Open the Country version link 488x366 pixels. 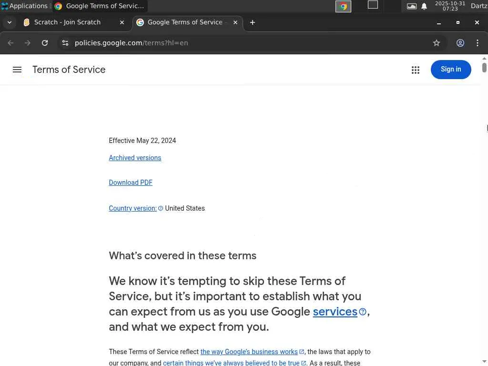pyautogui.click(x=132, y=208)
